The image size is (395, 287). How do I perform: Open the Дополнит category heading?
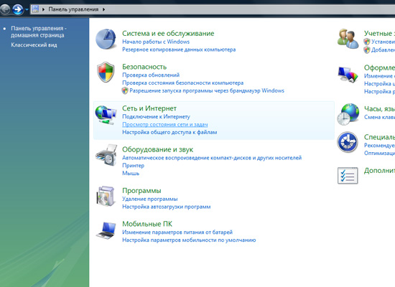click(x=379, y=171)
